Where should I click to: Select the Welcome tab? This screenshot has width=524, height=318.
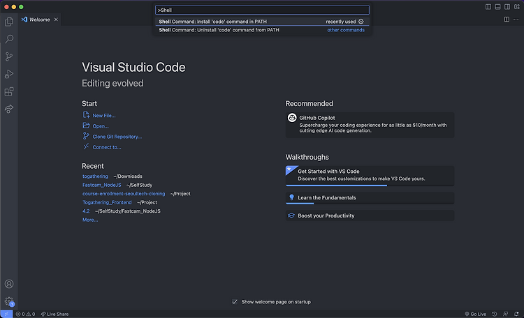tap(39, 20)
